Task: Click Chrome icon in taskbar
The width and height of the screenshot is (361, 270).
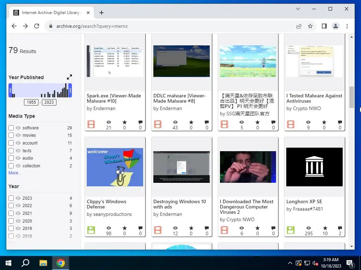Action: (x=61, y=263)
